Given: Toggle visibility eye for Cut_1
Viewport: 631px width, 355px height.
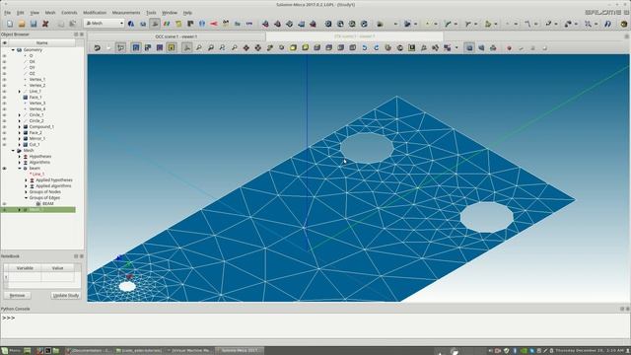Looking at the screenshot, I should tap(4, 145).
